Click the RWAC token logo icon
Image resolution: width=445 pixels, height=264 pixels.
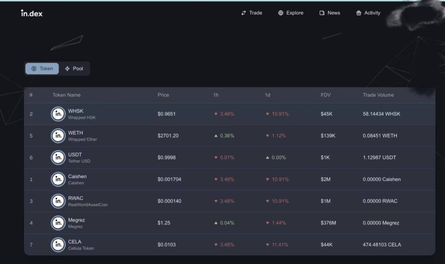coord(58,201)
